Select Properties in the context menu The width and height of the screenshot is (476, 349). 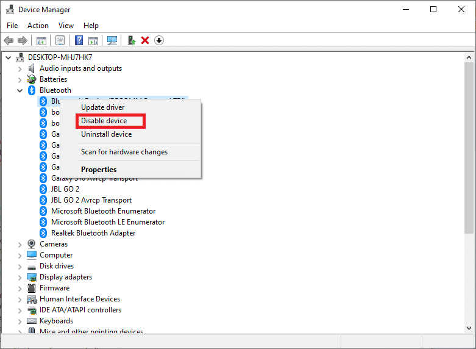(99, 170)
